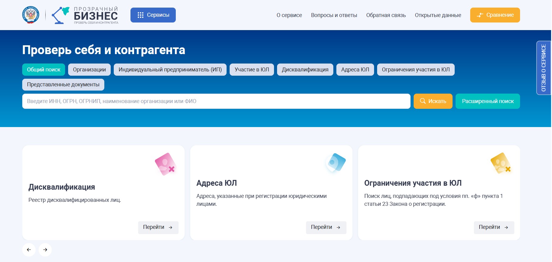The image size is (552, 262).
Task: Select Ограничения участия в ЮЛ search tab
Action: [416, 70]
